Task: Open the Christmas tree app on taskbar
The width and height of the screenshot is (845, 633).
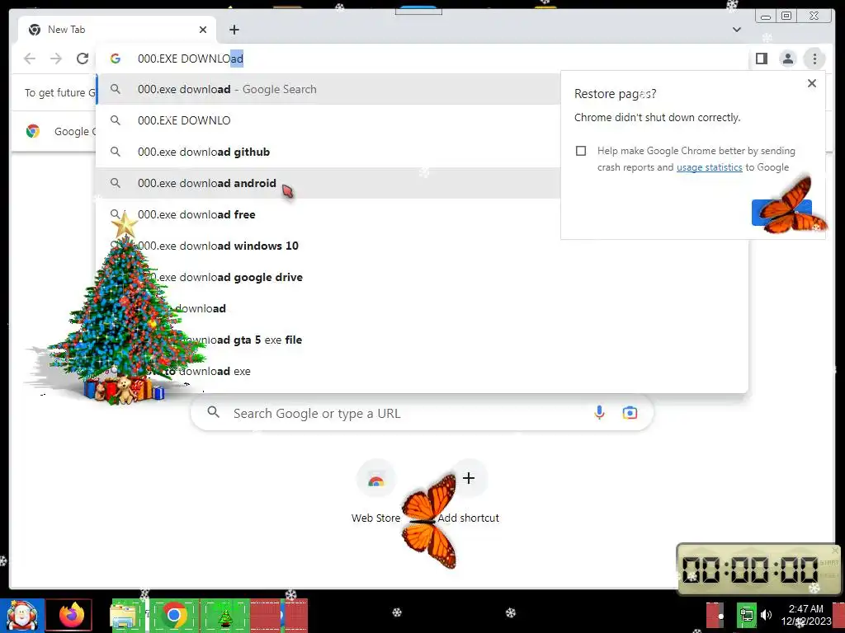Action: coord(224,616)
